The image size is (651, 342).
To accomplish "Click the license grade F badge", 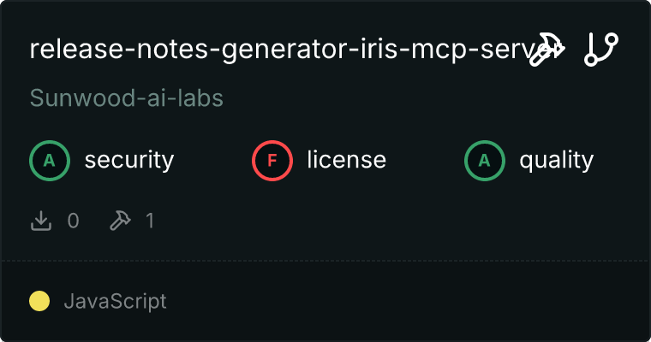I will click(272, 160).
